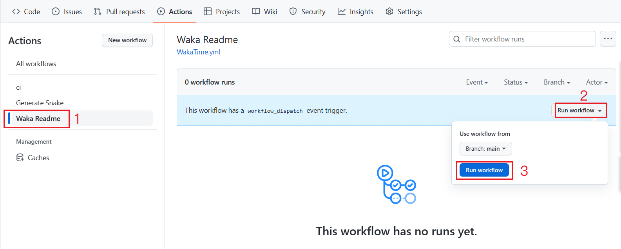Click the Actions sidebar heading
This screenshot has height=249, width=621.
pos(25,41)
